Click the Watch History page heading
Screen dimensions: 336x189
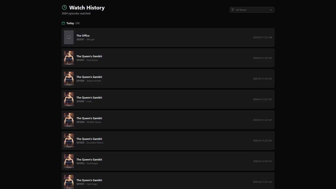(87, 8)
